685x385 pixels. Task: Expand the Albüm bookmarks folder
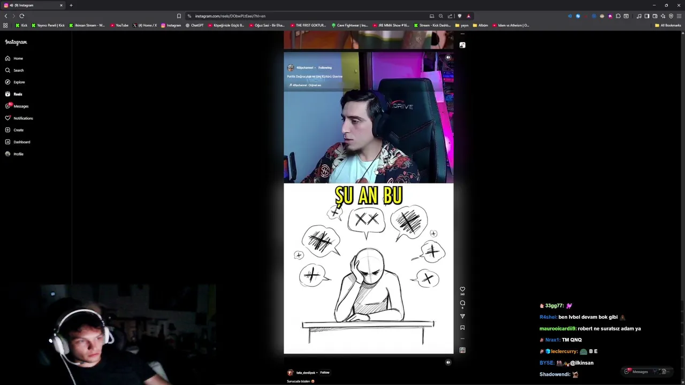click(x=481, y=25)
